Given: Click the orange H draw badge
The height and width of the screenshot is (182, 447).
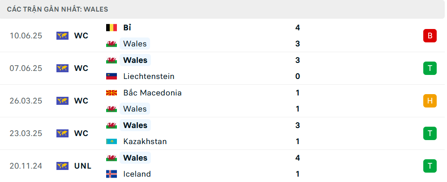Looking at the screenshot, I should point(430,101).
